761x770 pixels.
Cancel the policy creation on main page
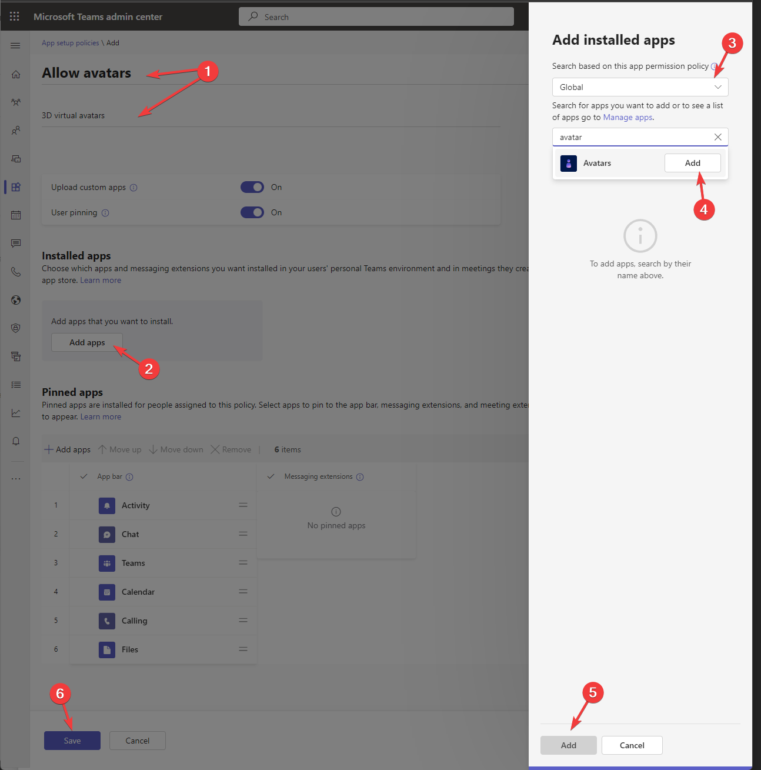point(138,741)
